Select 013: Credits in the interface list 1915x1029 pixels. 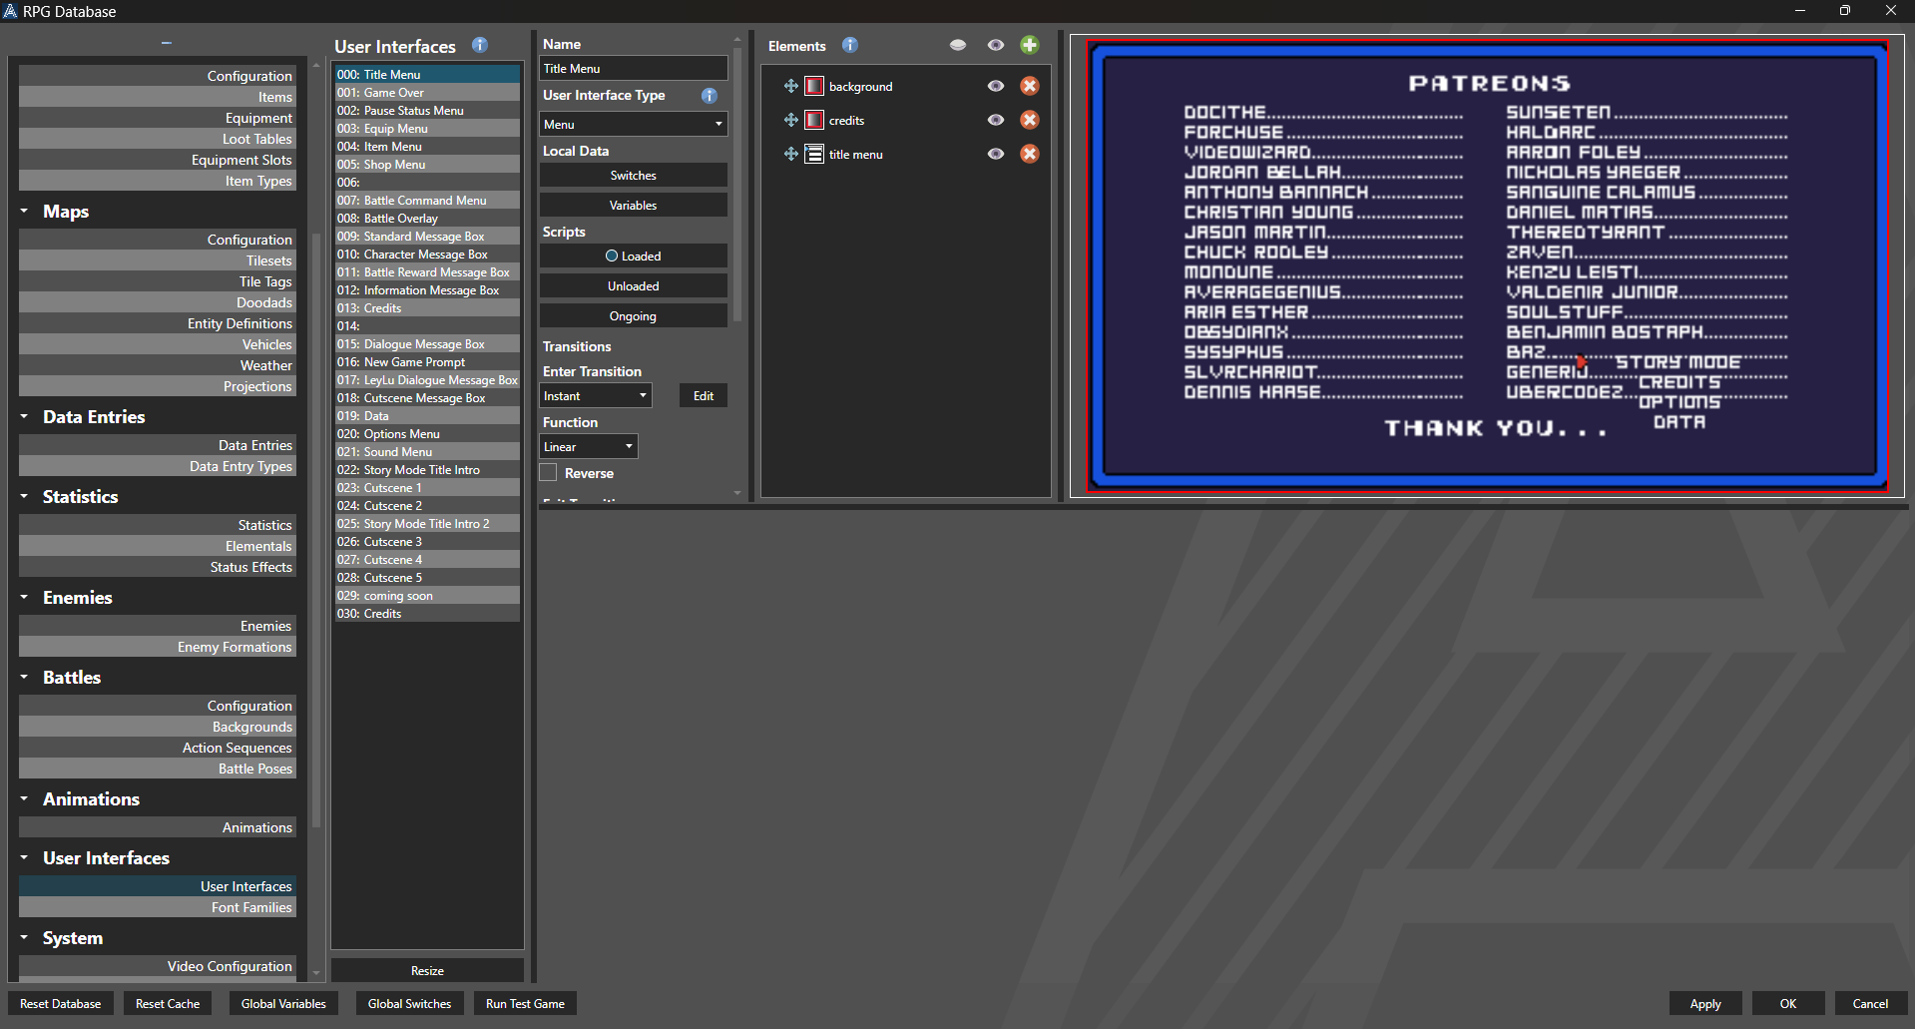pyautogui.click(x=426, y=308)
